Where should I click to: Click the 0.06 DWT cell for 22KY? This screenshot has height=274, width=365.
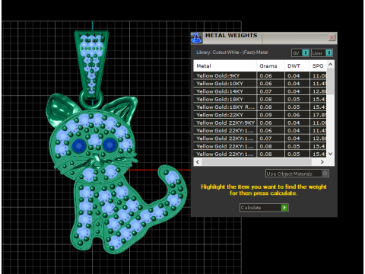coord(297,115)
